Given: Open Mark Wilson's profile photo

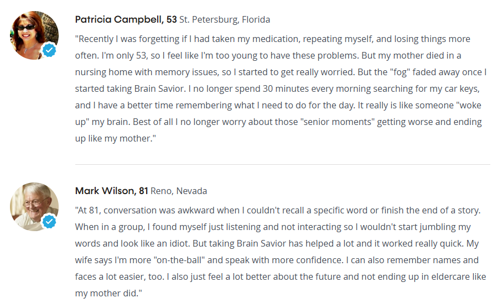Looking at the screenshot, I should [x=32, y=206].
